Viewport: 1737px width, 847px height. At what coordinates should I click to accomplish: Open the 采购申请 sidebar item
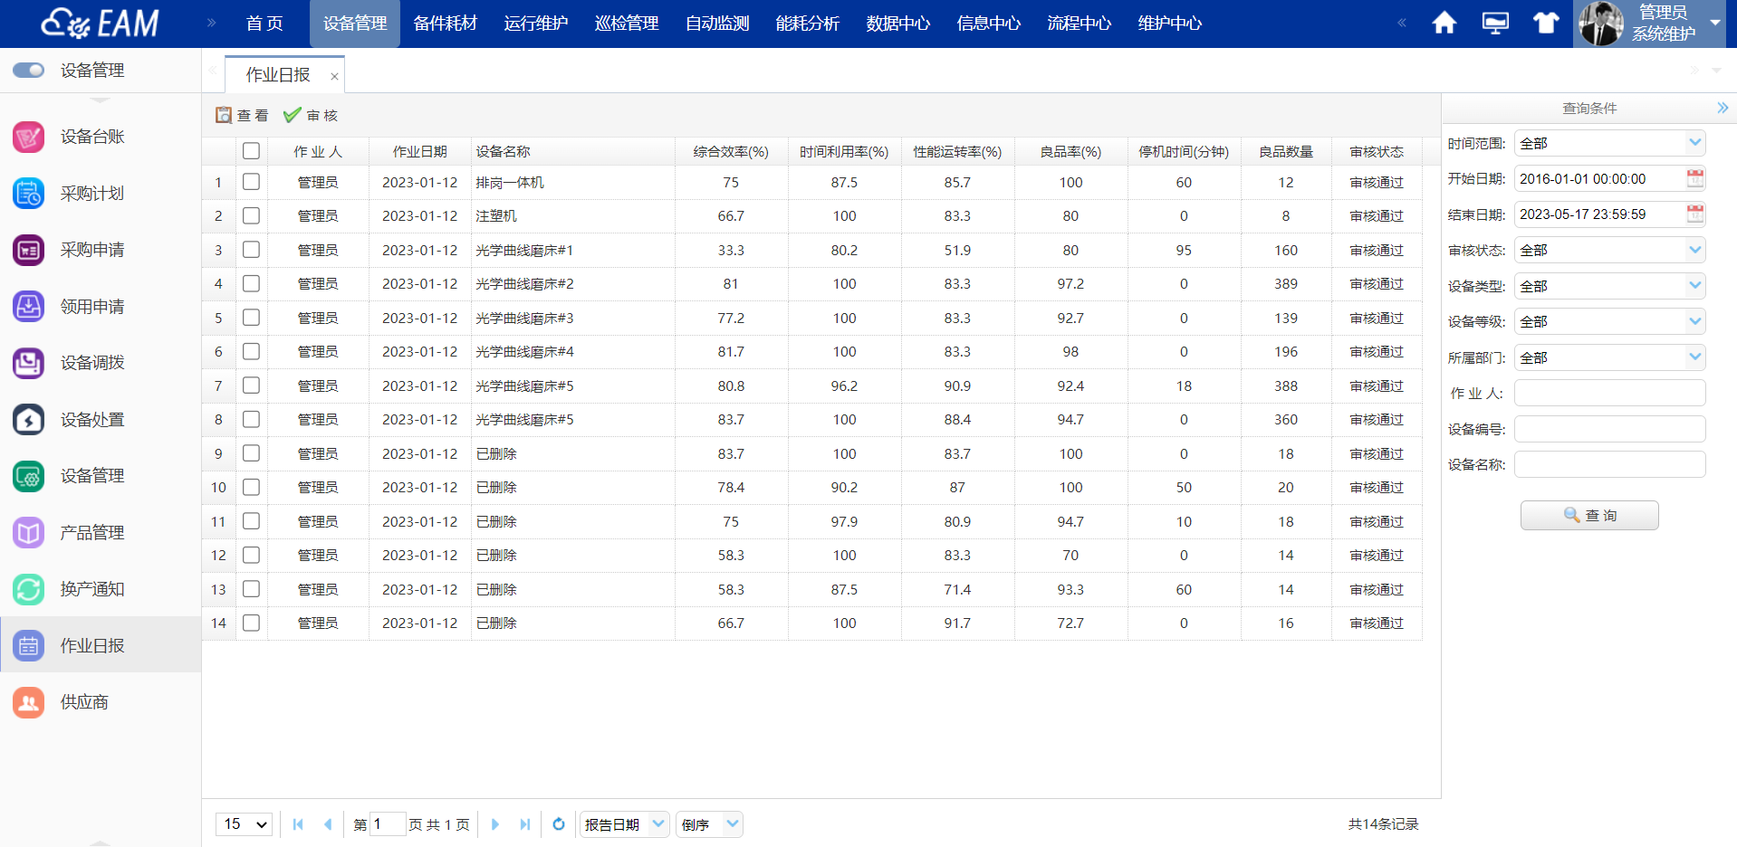[100, 250]
